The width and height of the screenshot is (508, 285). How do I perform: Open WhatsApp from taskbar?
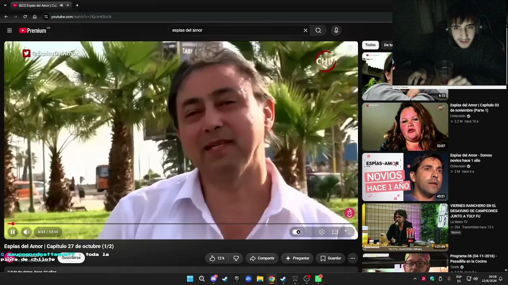pos(318,279)
